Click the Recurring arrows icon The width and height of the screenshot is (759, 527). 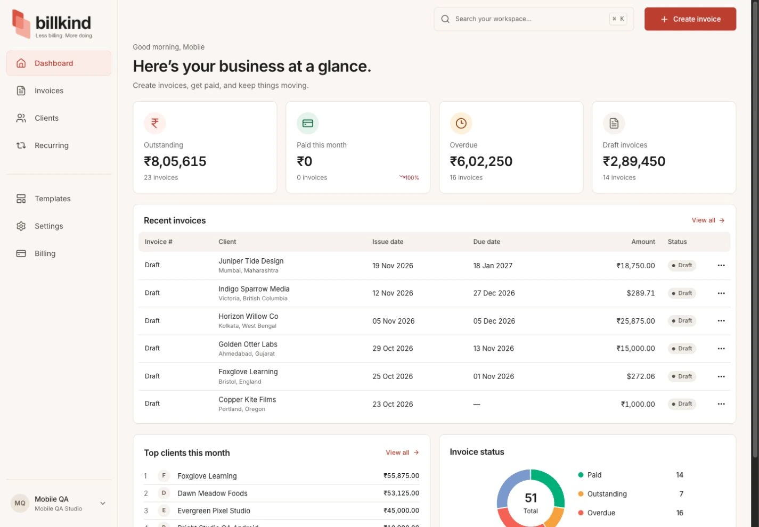coord(21,145)
